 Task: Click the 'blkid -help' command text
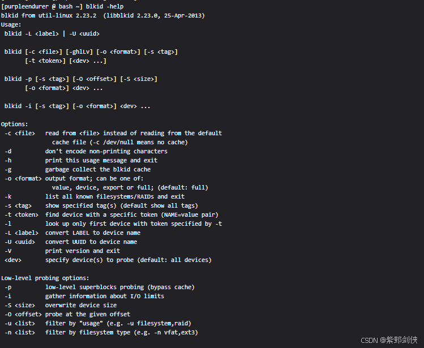tap(105, 6)
